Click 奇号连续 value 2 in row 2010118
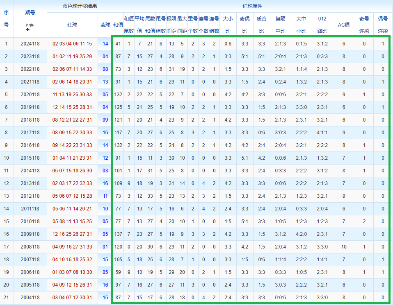 pos(364,221)
